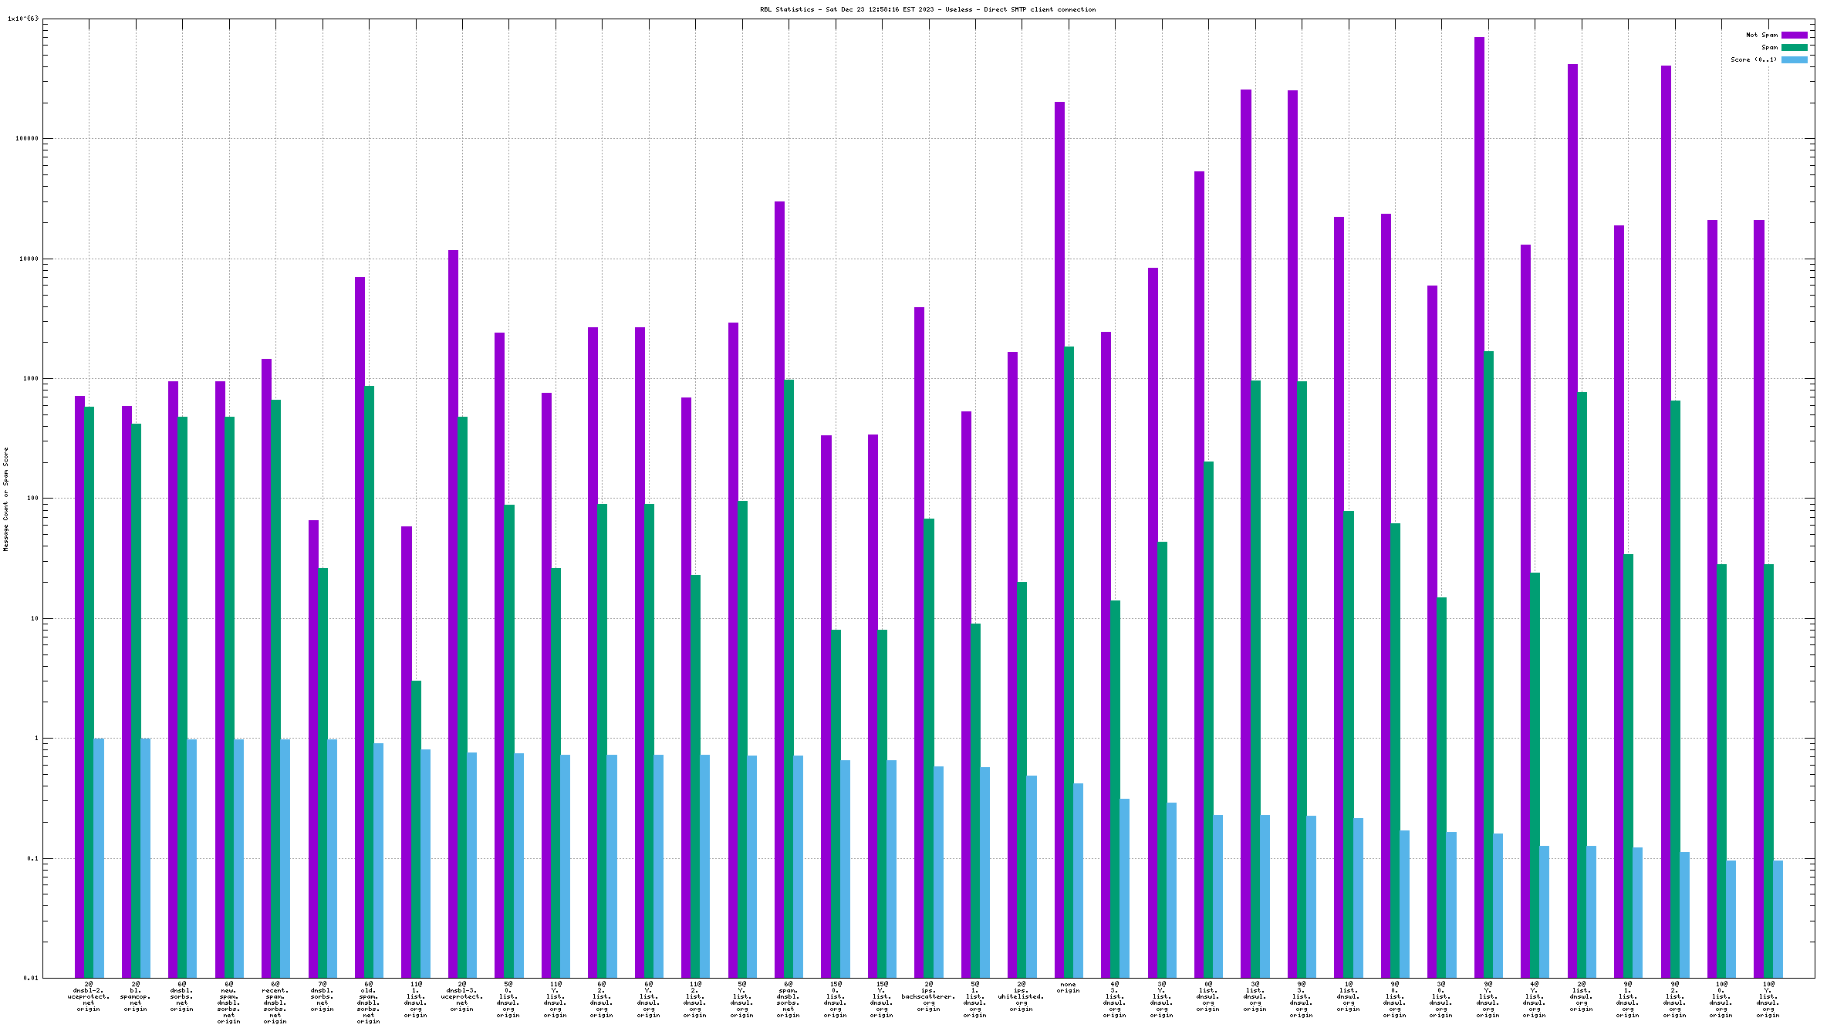Image resolution: width=1827 pixels, height=1028 pixels.
Task: Click the 0.01 y-axis tick label
Action: pyautogui.click(x=30, y=978)
